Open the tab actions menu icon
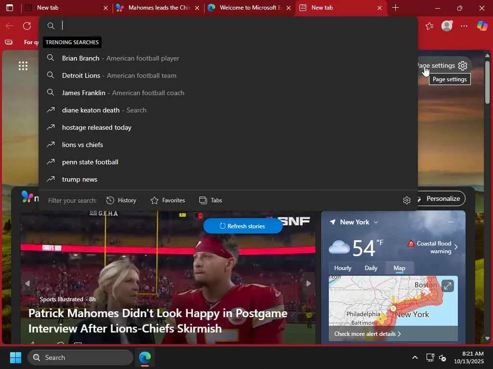493x369 pixels. [x=10, y=8]
